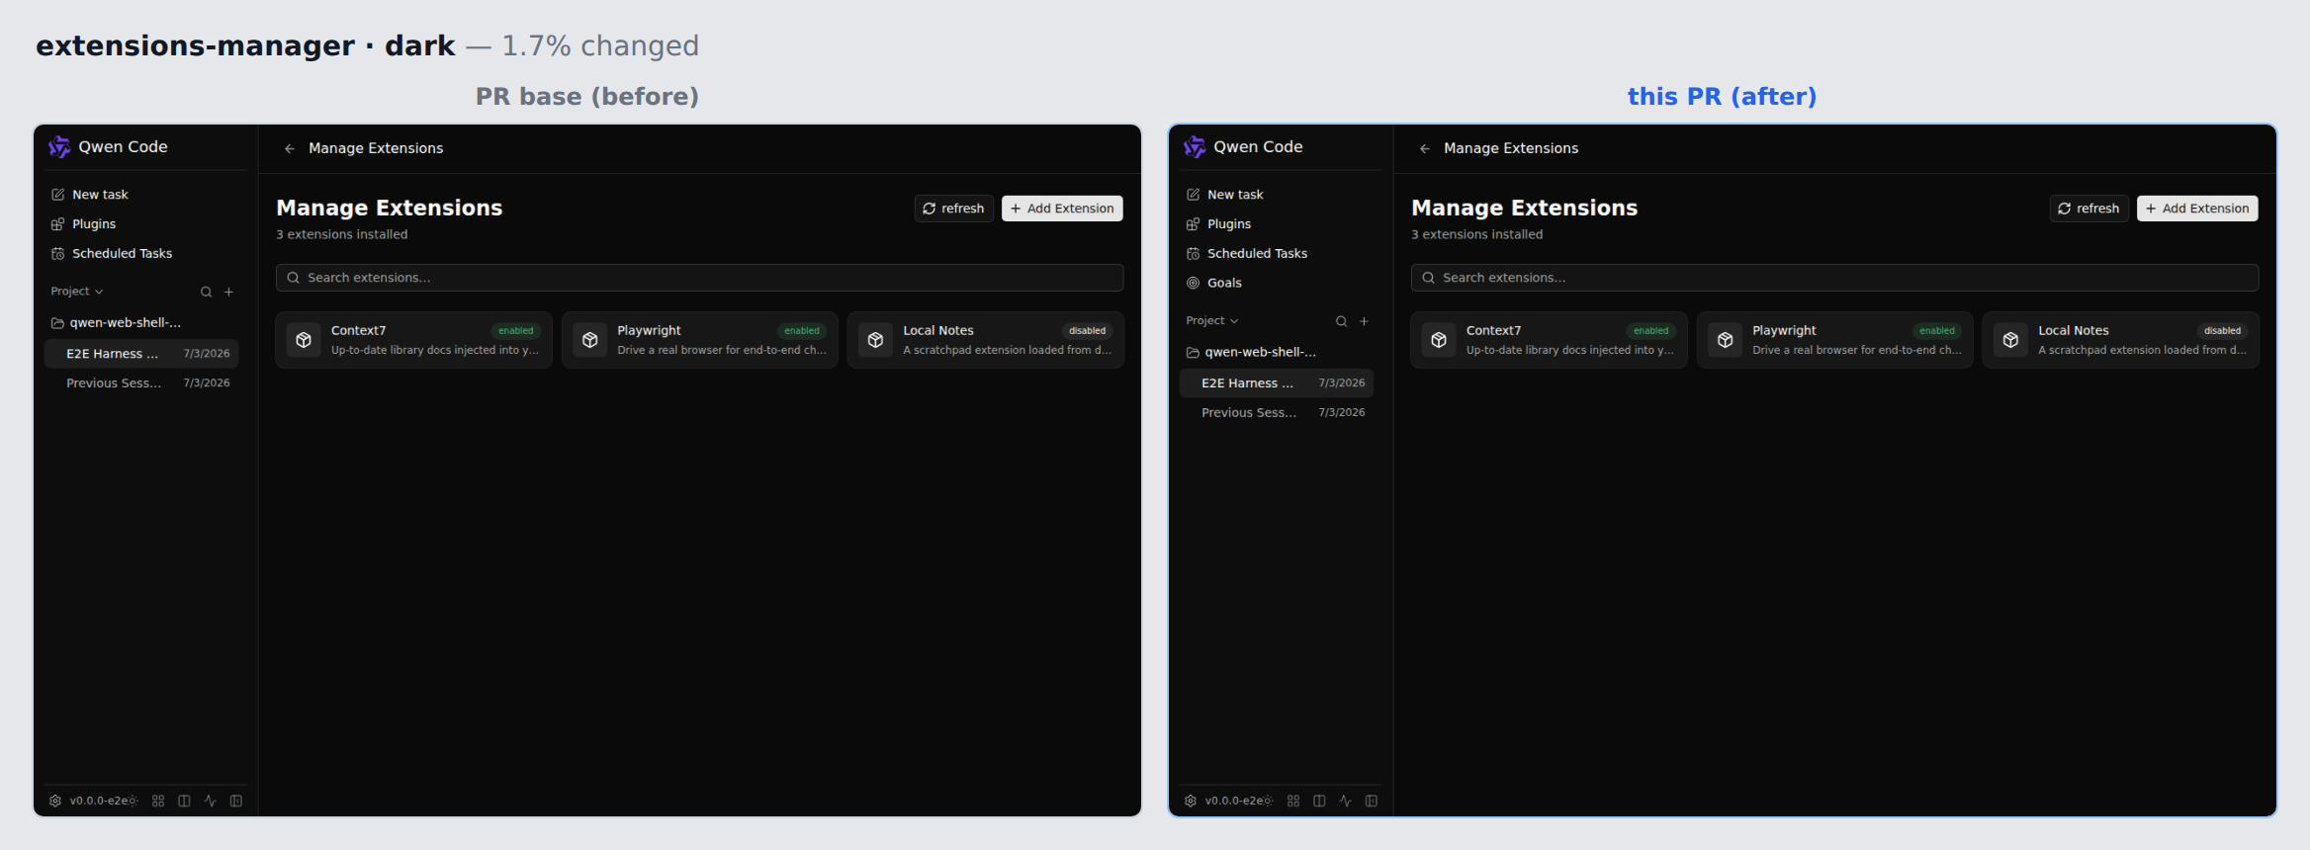Open settings gear in after panel footer

click(x=1191, y=801)
